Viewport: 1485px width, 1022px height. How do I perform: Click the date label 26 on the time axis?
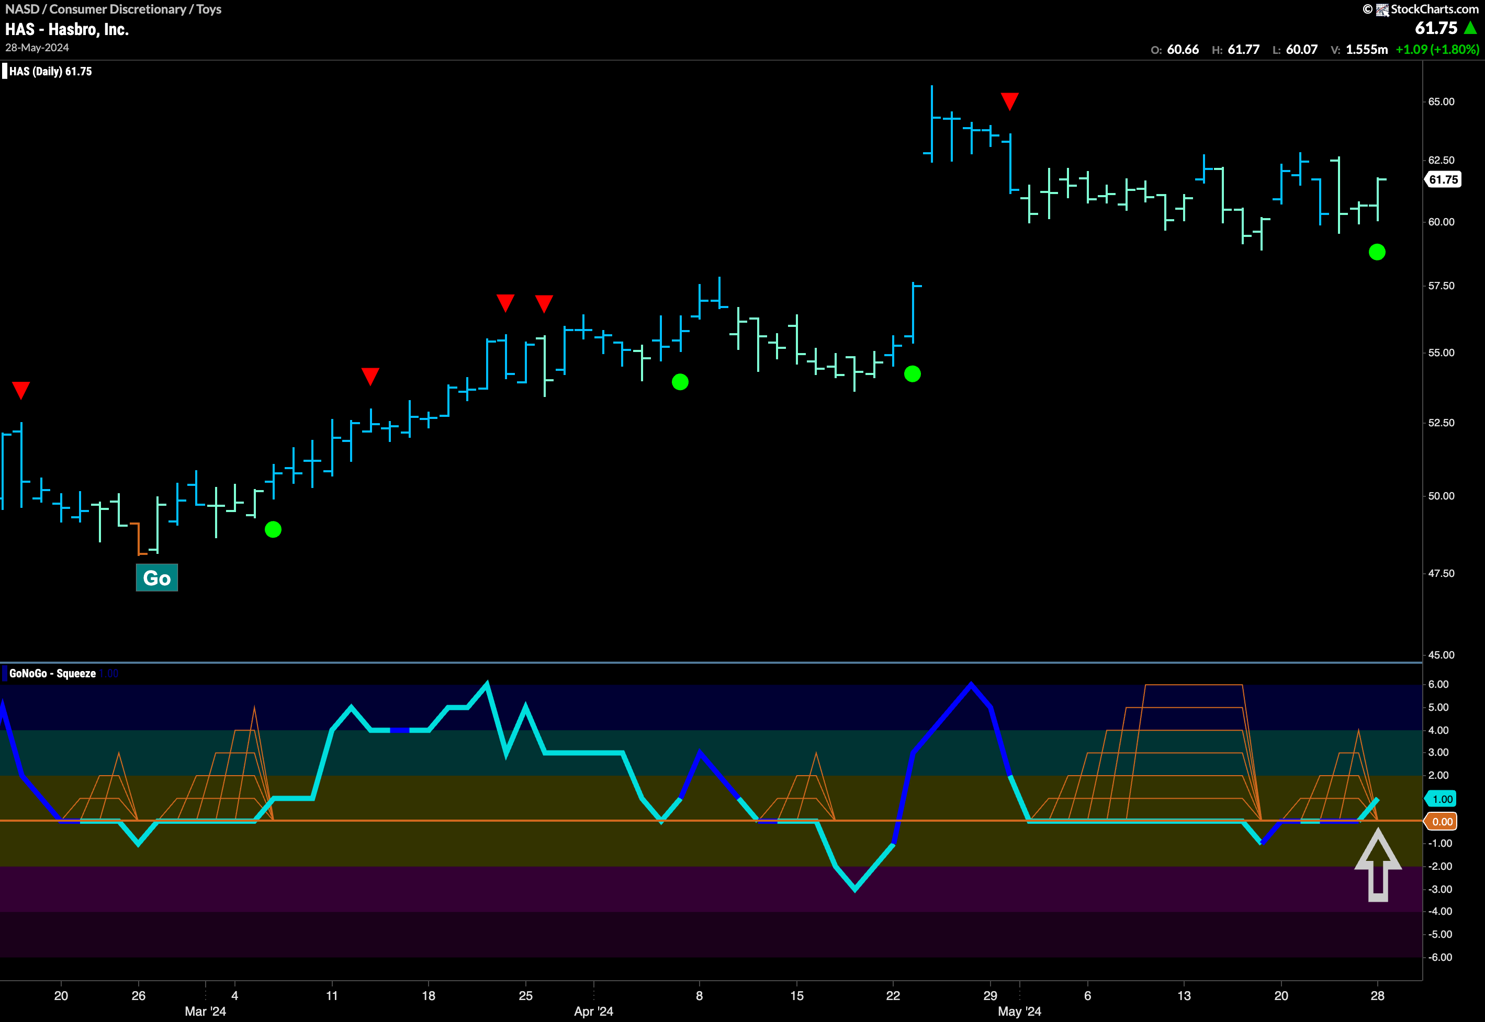point(138,996)
